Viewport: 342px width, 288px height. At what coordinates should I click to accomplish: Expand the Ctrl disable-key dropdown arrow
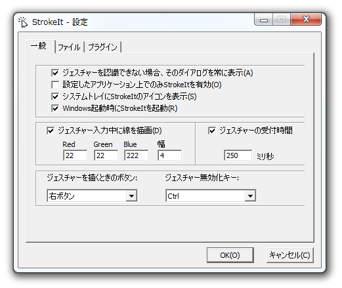[x=250, y=195]
